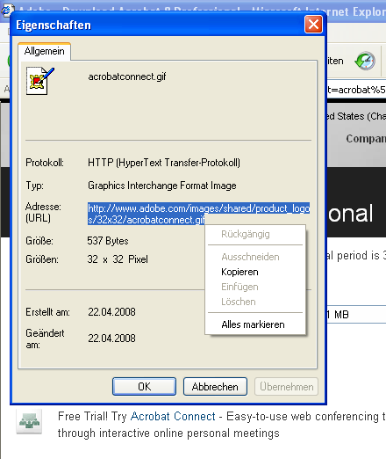Select the Allgemein tab
Screen dimensions: 386x459
(x=44, y=51)
